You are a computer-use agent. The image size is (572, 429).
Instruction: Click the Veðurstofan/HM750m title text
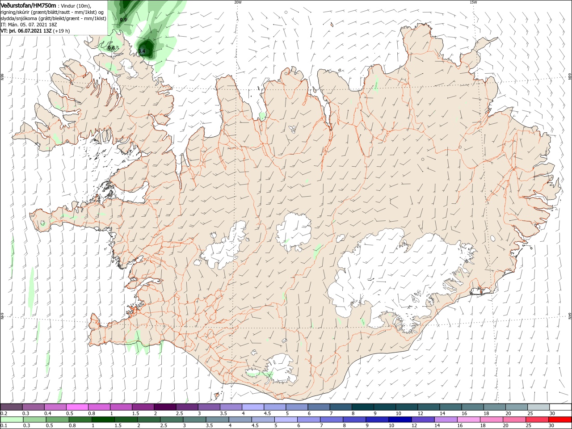(x=28, y=5)
